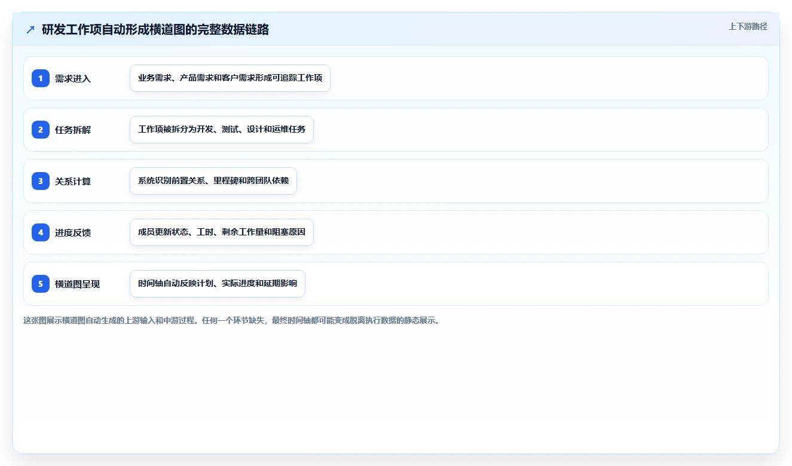
Task: Click the 需求进入 step label
Action: [73, 78]
